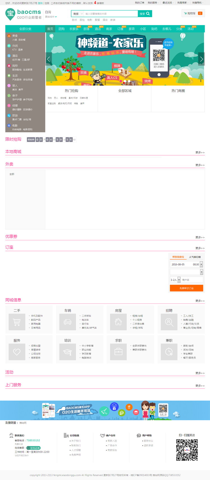210x480 pixels.
Task: Click the 商户名 merchant name input
Action: tap(192, 280)
